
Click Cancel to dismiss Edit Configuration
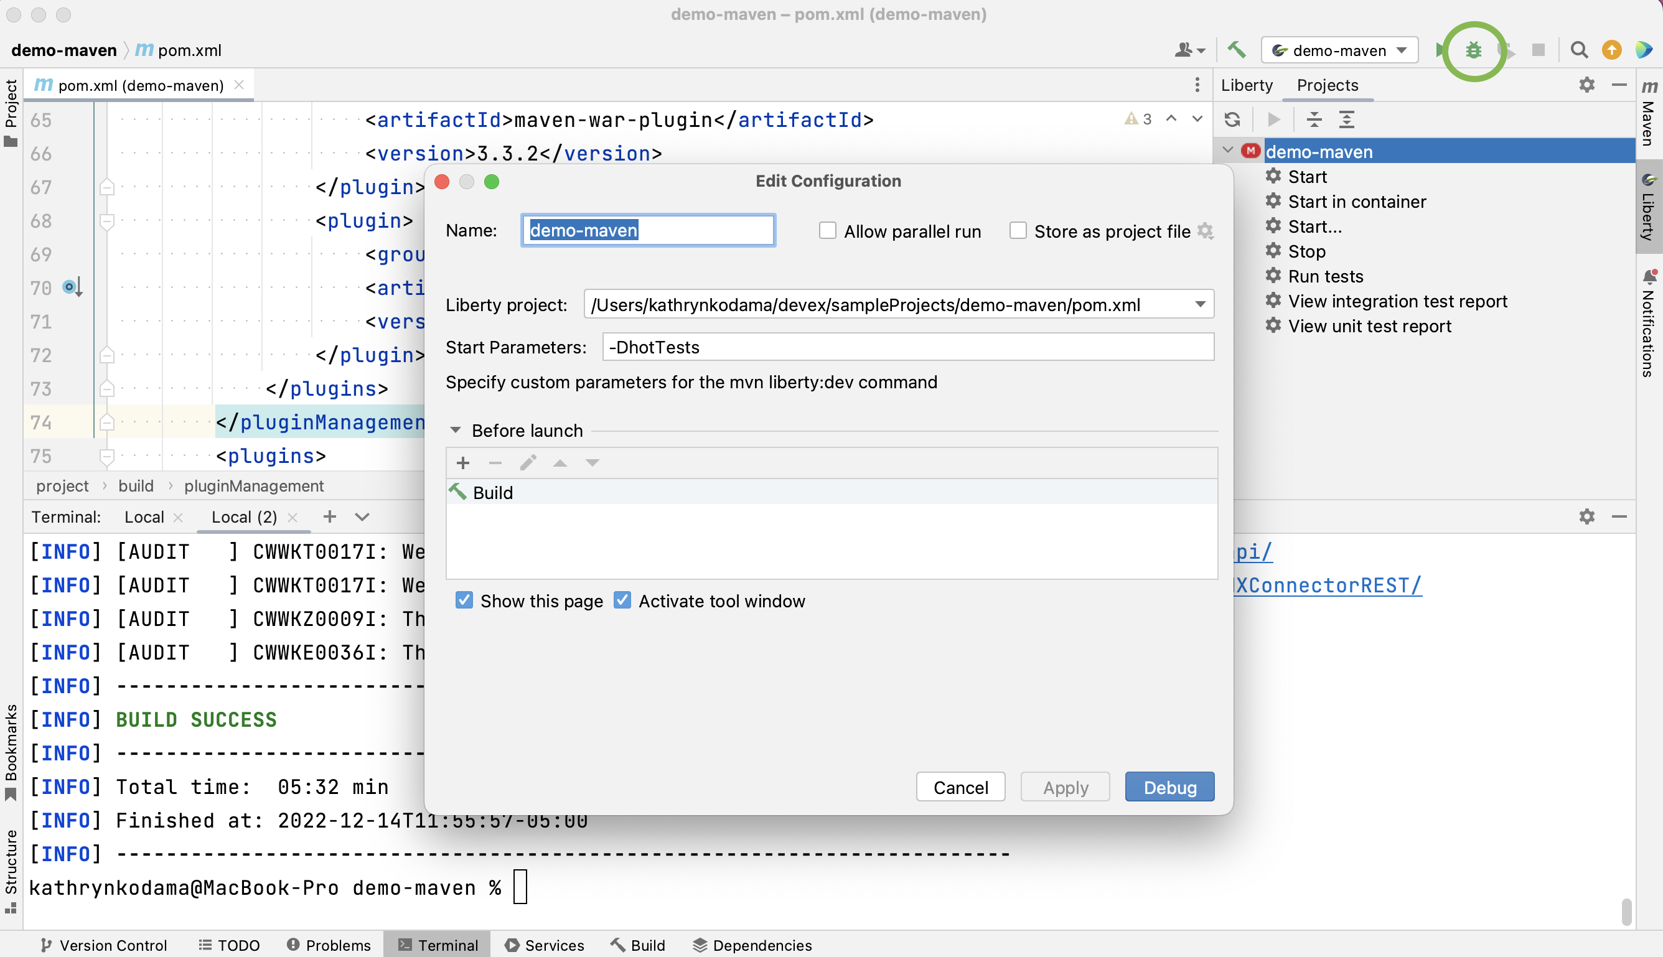coord(960,787)
